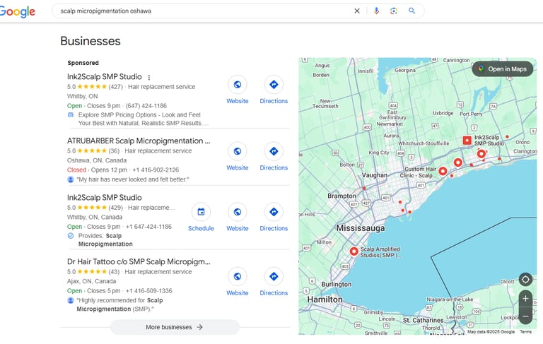
Task: Click the Mississauga label on the map
Action: coord(361,228)
